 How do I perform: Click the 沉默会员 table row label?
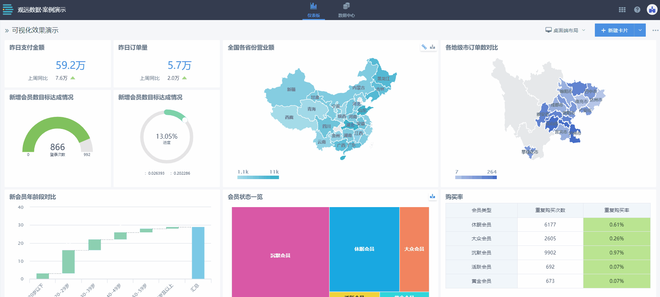click(481, 253)
